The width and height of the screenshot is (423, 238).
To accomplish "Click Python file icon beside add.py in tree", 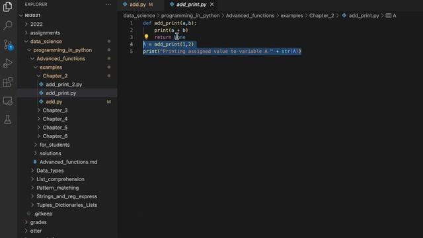I will point(41,101).
